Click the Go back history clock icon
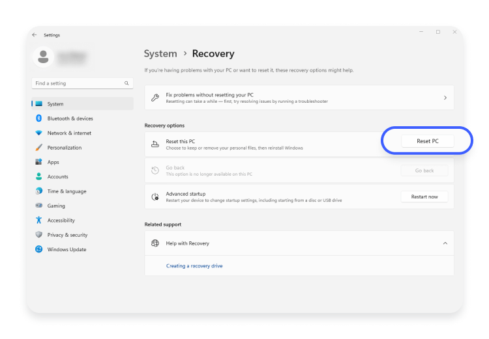489x339 pixels. (155, 170)
